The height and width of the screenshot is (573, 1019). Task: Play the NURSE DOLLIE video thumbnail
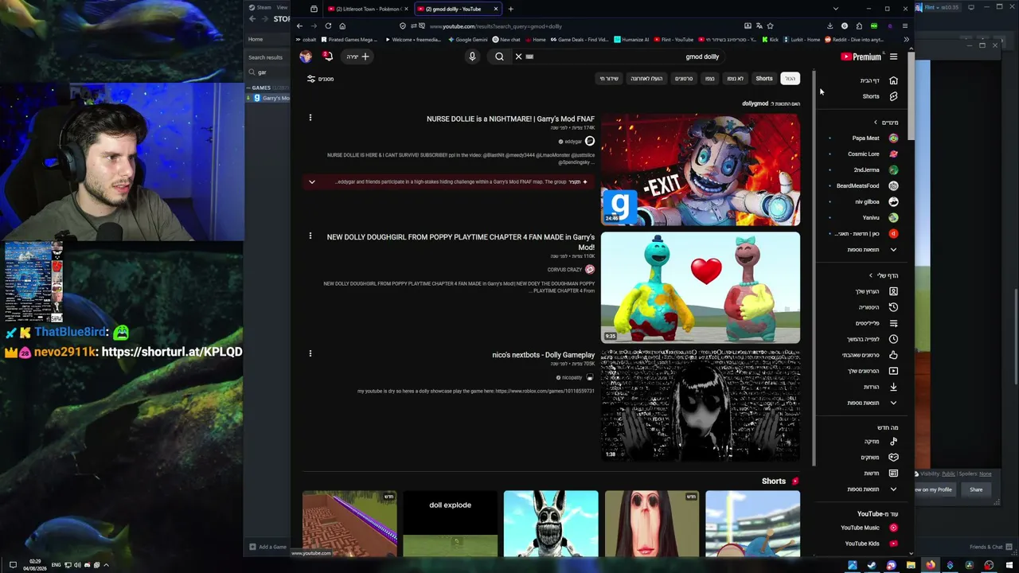tap(701, 170)
